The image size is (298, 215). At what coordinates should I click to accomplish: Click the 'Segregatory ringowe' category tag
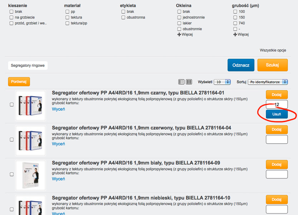click(28, 66)
